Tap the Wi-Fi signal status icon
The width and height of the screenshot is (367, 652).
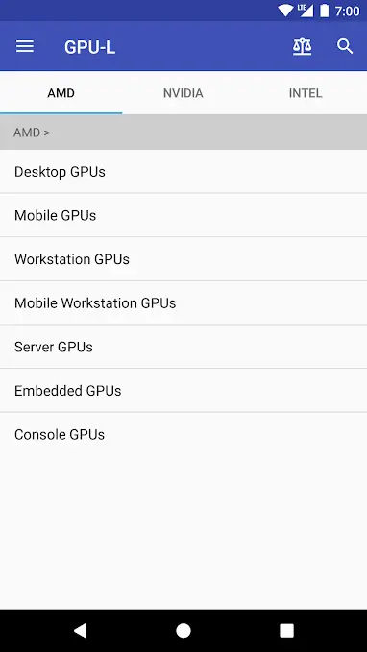click(285, 11)
